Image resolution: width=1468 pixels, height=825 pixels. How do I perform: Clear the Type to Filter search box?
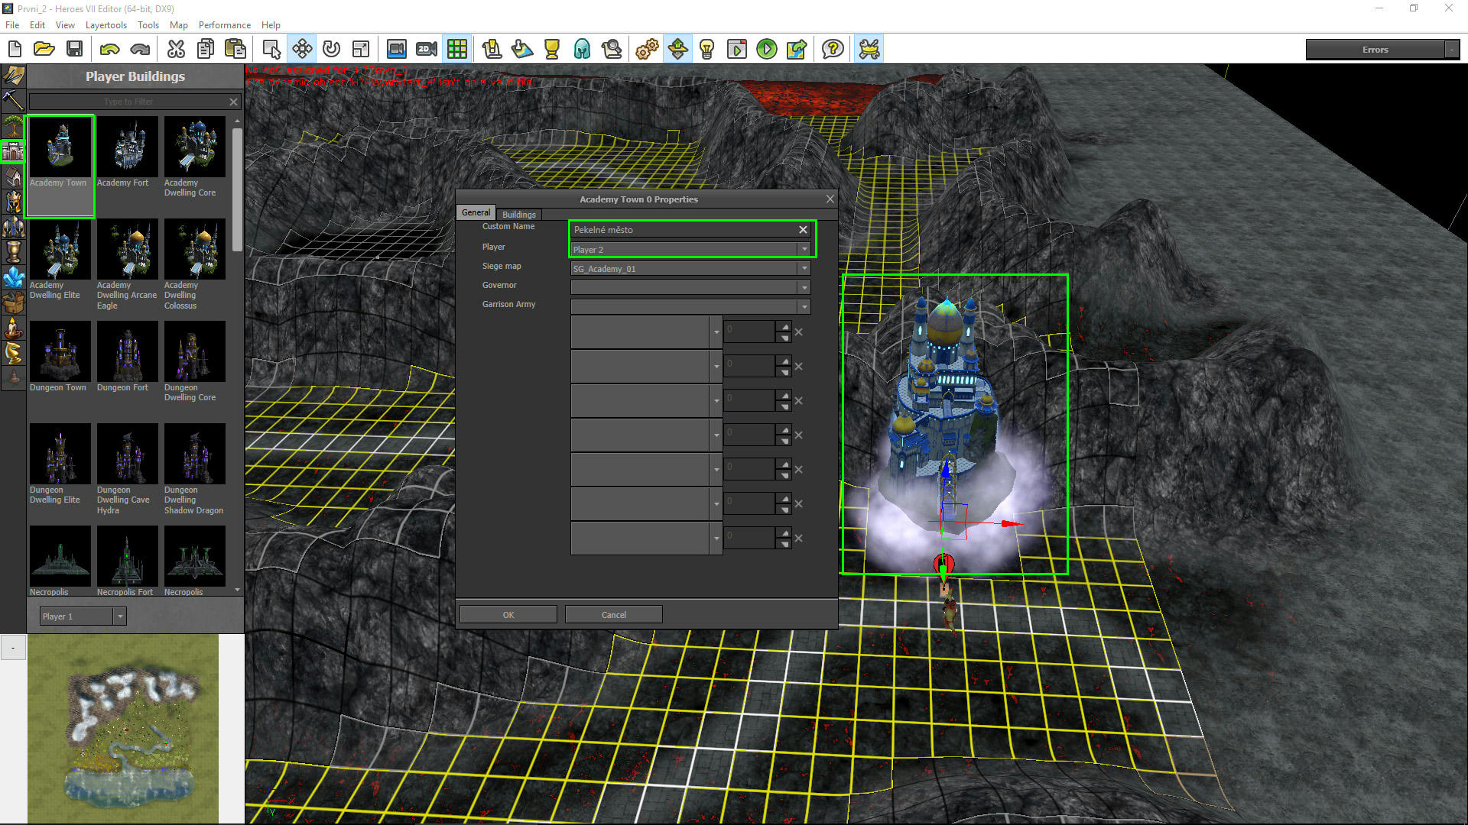234,102
